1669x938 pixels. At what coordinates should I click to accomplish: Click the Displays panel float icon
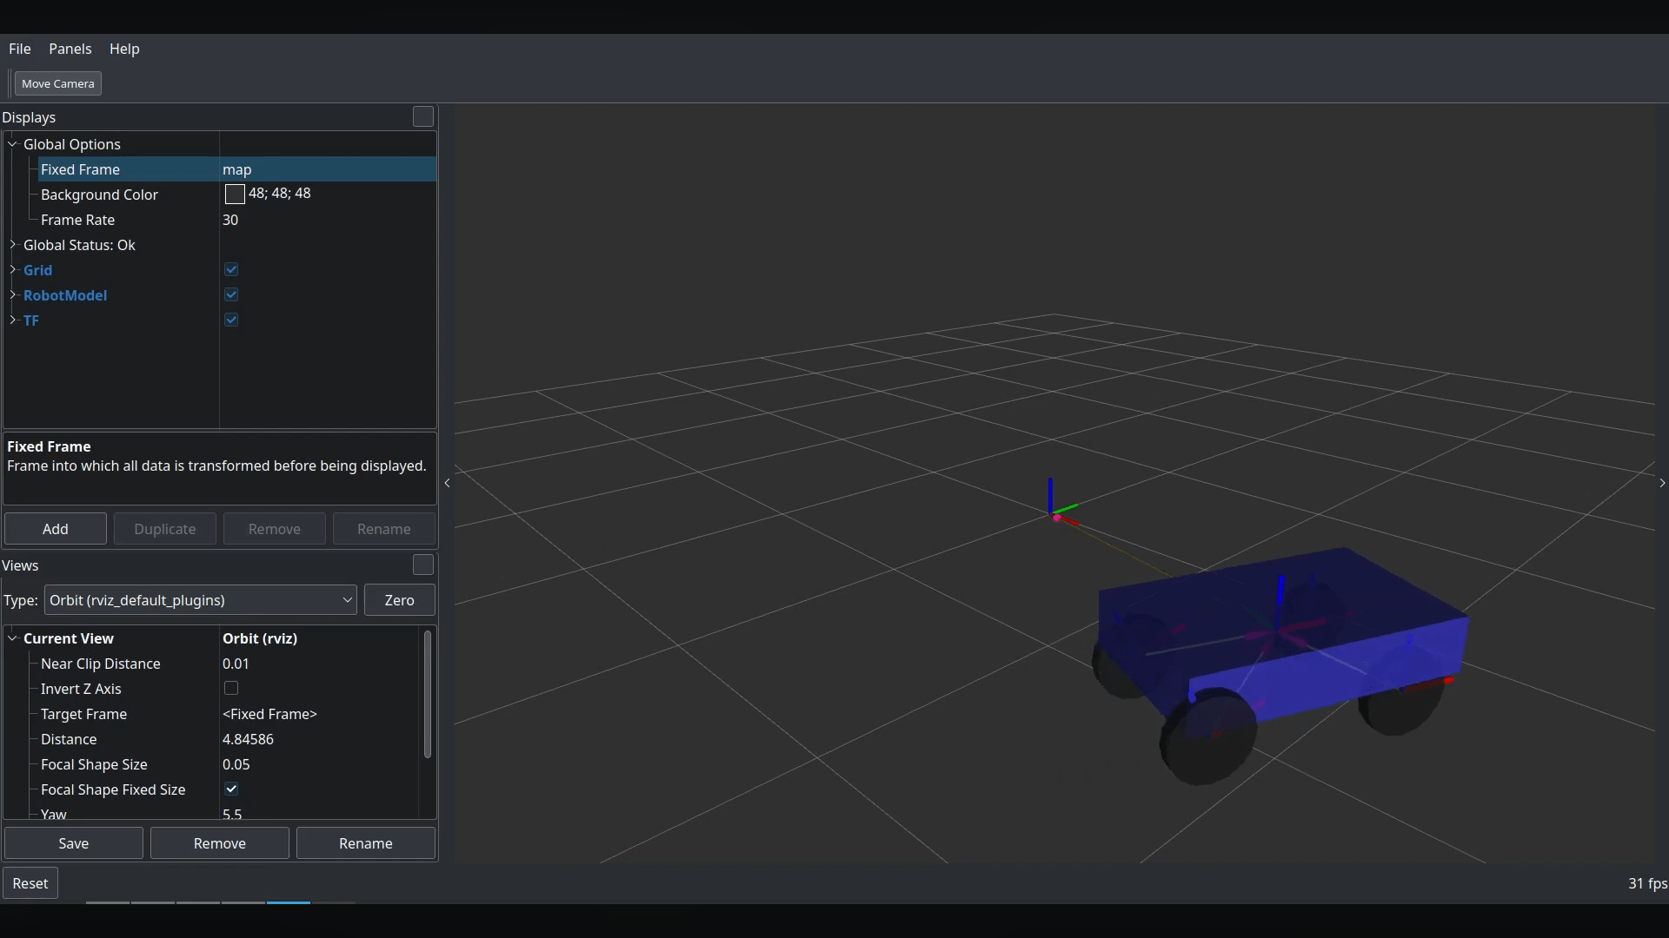point(422,116)
